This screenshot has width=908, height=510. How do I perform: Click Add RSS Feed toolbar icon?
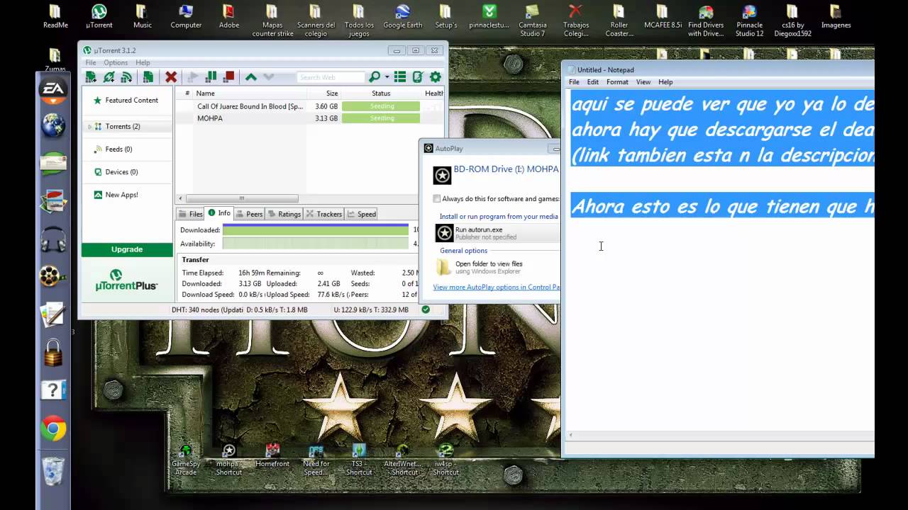[x=126, y=77]
